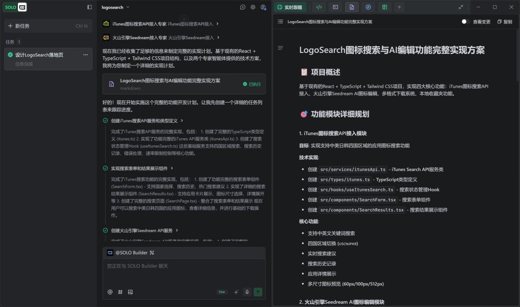Viewport: 520px width, 307px height.
Task: Open the code view panel icon
Action: coord(319,7)
